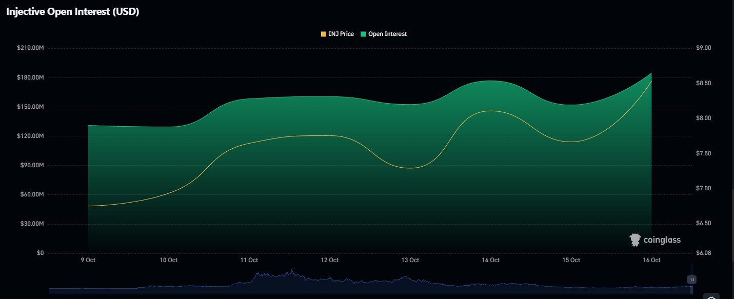
Task: Click the $6.50 price axis label
Action: 704,224
